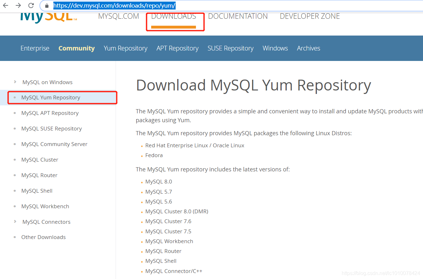
Task: Click MySQL 5.6 list item
Action: click(x=158, y=202)
